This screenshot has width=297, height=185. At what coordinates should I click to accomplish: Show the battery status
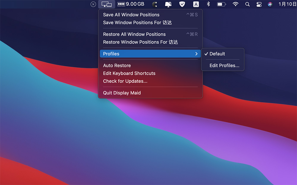222,4
